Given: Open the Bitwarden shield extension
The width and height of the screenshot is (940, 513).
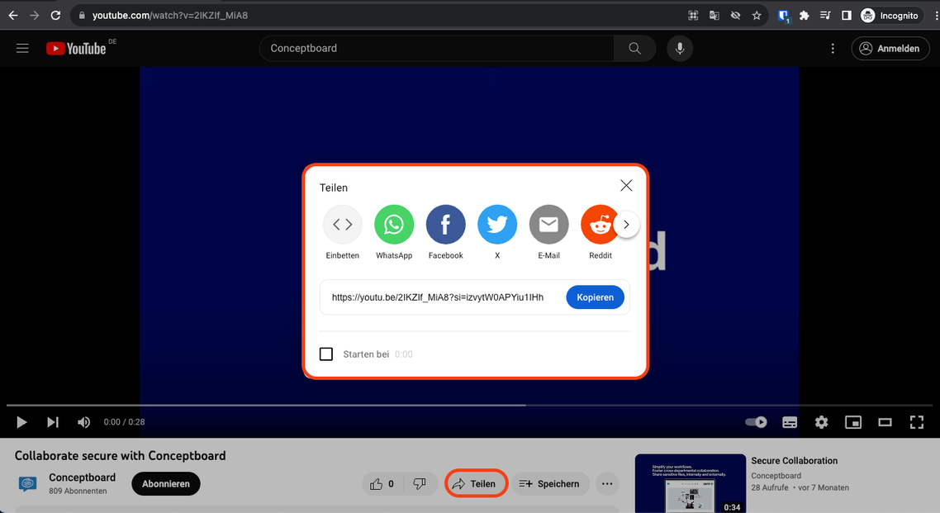Looking at the screenshot, I should pyautogui.click(x=784, y=16).
